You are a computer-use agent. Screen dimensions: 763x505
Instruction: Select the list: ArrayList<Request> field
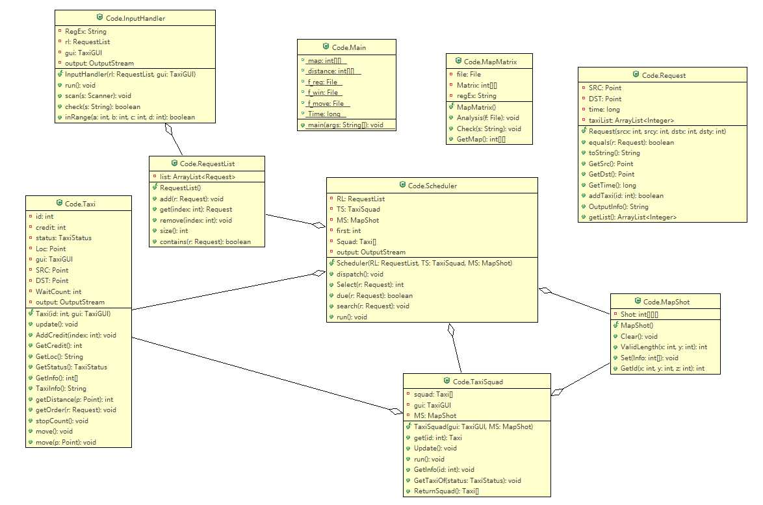point(198,177)
